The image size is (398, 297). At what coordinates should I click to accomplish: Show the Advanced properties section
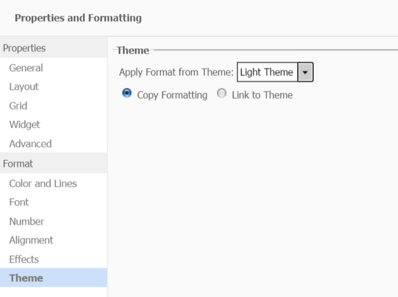pyautogui.click(x=30, y=144)
